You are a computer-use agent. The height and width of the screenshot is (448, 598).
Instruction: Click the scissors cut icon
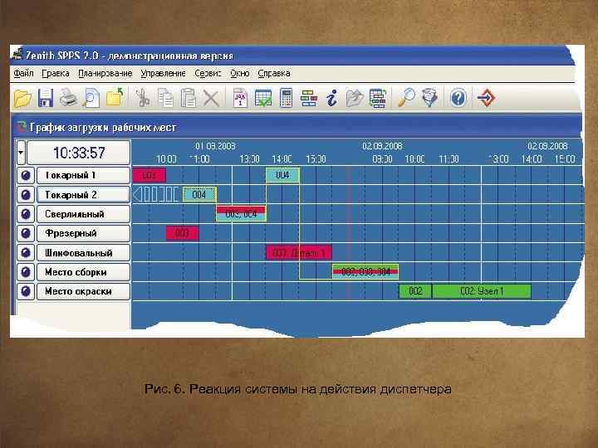coord(143,98)
